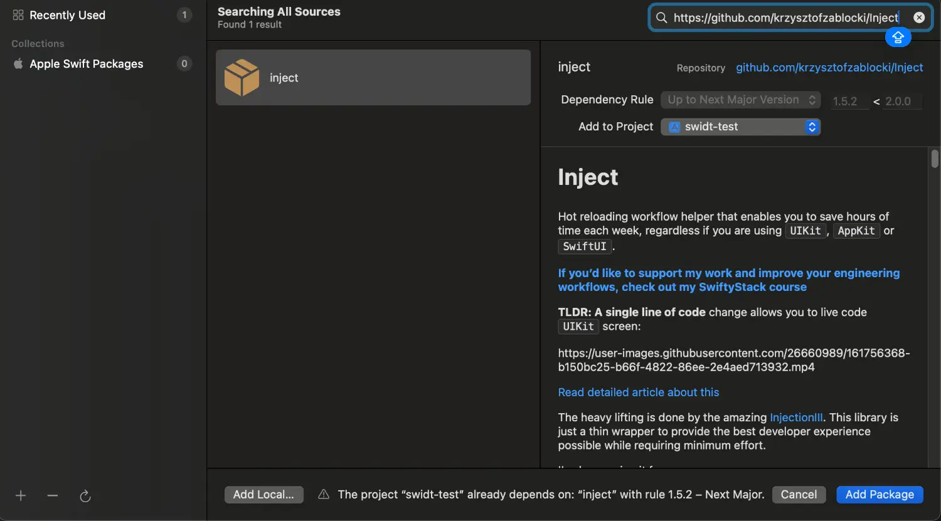Click the blue share icon below search field
Image resolution: width=941 pixels, height=521 pixels.
tap(898, 38)
